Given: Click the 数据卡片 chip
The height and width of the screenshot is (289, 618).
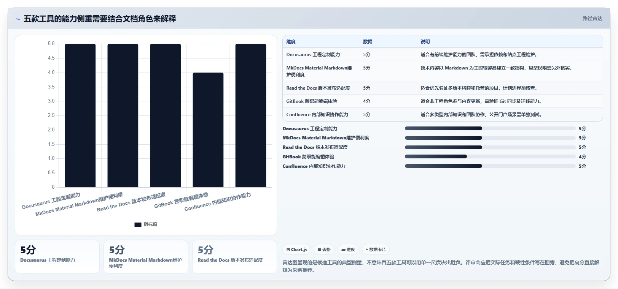Looking at the screenshot, I should click(376, 250).
